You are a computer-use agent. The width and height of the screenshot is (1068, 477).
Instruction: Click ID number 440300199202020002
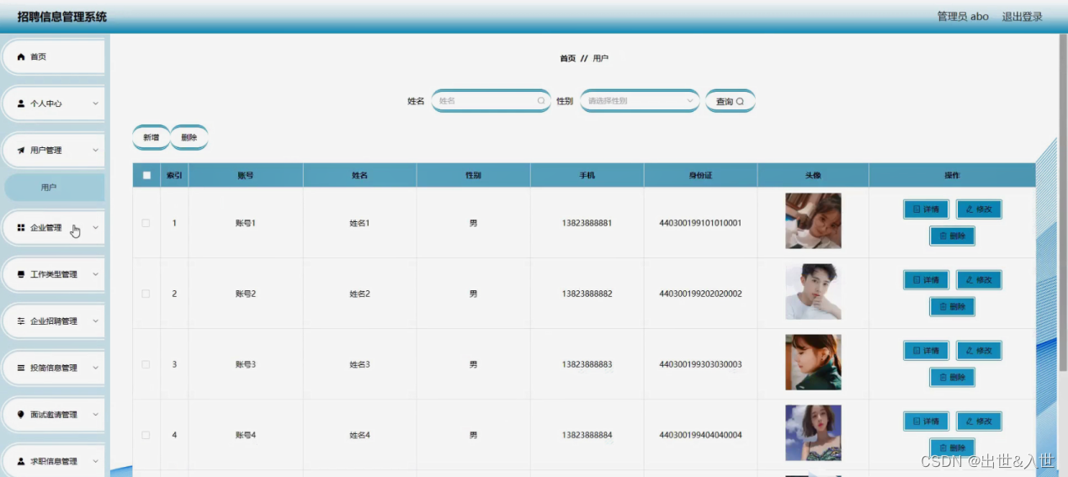700,294
